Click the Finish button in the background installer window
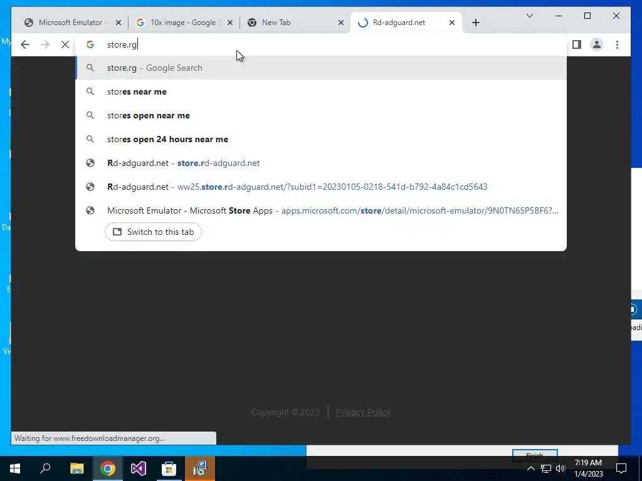Image resolution: width=642 pixels, height=481 pixels. (x=534, y=455)
